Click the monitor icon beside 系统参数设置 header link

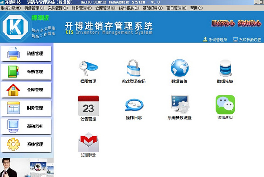(235, 40)
